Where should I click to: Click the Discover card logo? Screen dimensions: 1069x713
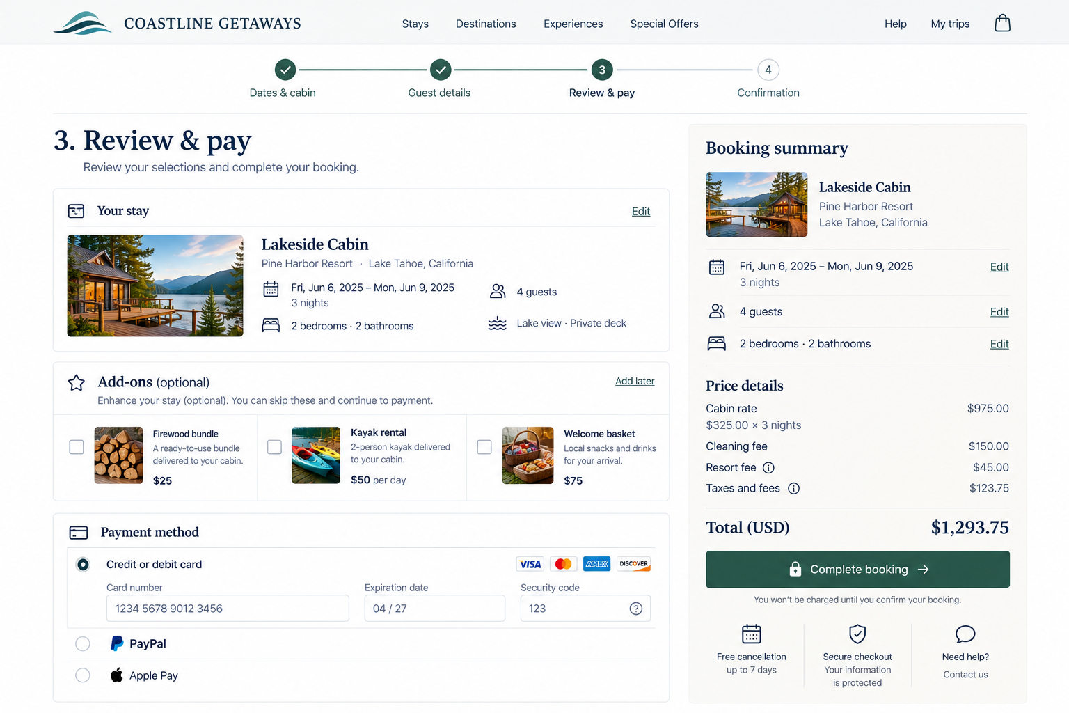(634, 564)
